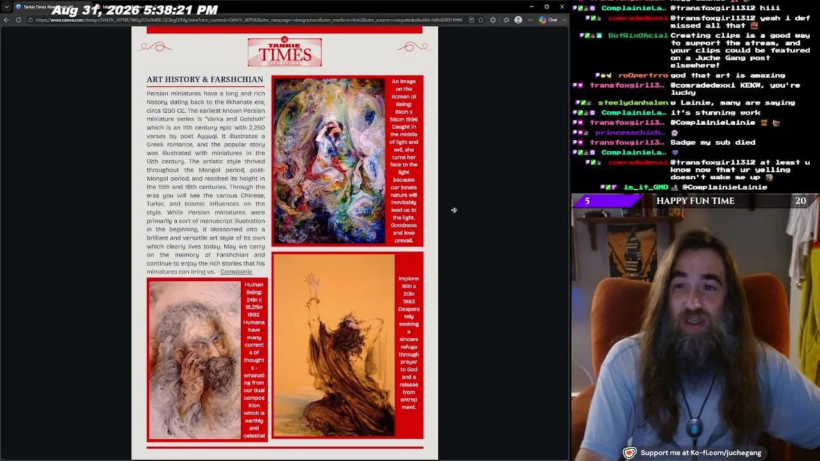Open the Implore kneeling figure painting
The image size is (820, 461).
pyautogui.click(x=334, y=345)
